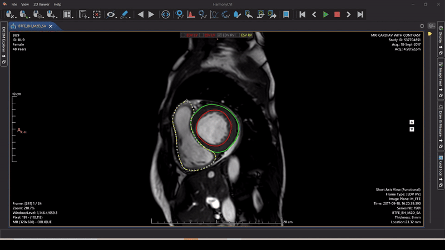Select the mouse pointer selection tool

pyautogui.click(x=23, y=14)
